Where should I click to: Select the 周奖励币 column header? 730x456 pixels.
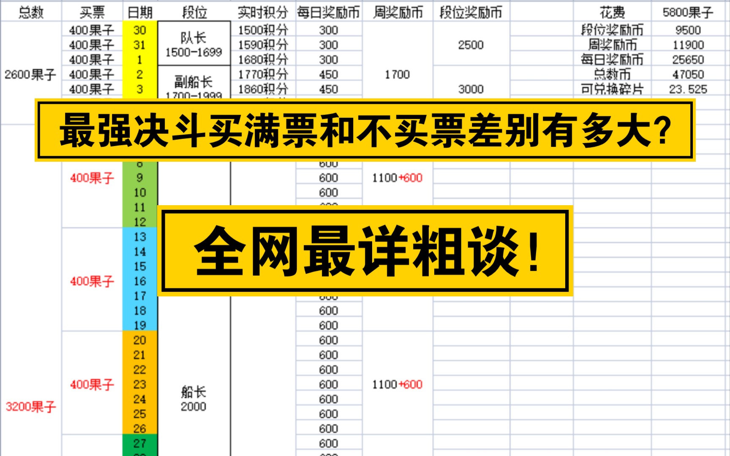pos(398,12)
